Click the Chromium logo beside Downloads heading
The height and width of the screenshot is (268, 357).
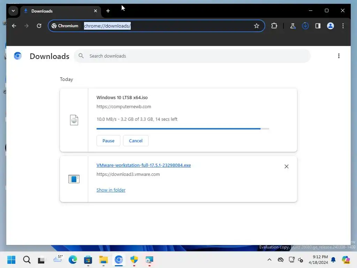18,56
